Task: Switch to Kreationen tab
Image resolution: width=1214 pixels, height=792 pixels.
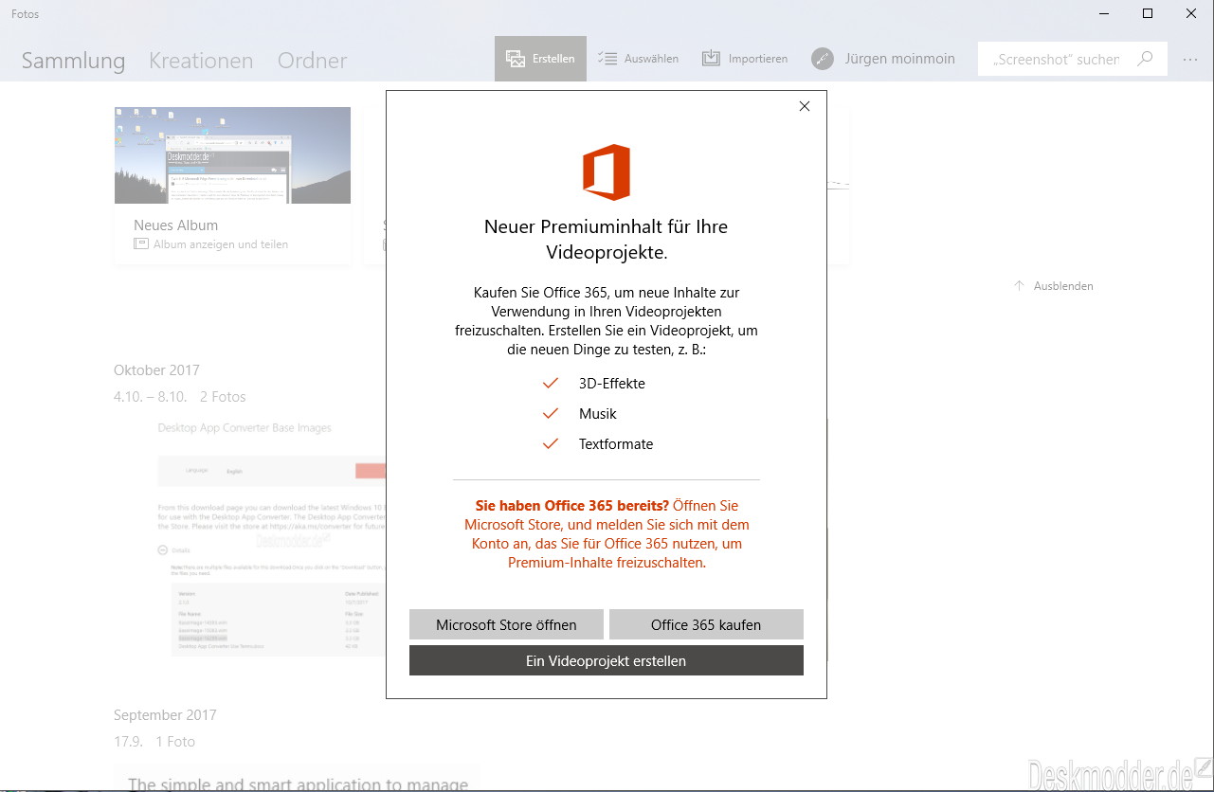Action: (x=201, y=61)
